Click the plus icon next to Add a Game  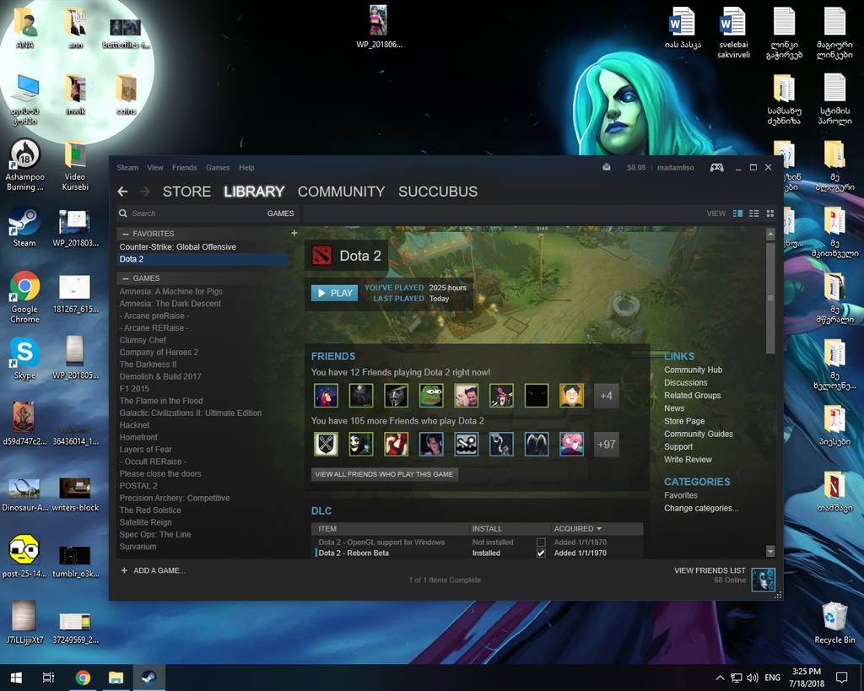(124, 570)
